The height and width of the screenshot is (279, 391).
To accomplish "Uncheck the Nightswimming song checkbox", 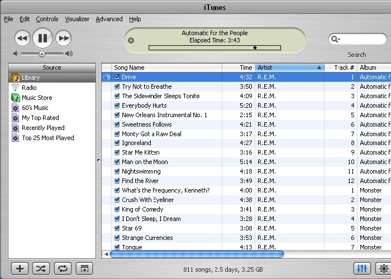I will coord(117,172).
